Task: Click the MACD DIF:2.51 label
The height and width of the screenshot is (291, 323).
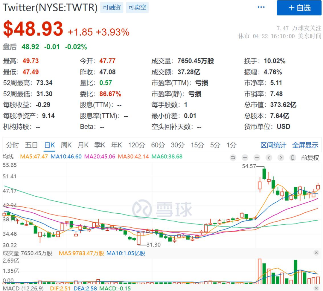Action: [x=60, y=288]
